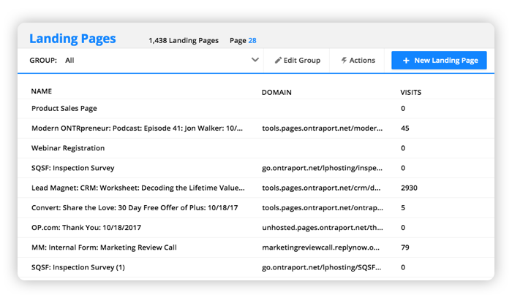Click the New Landing Page button

[x=439, y=61]
